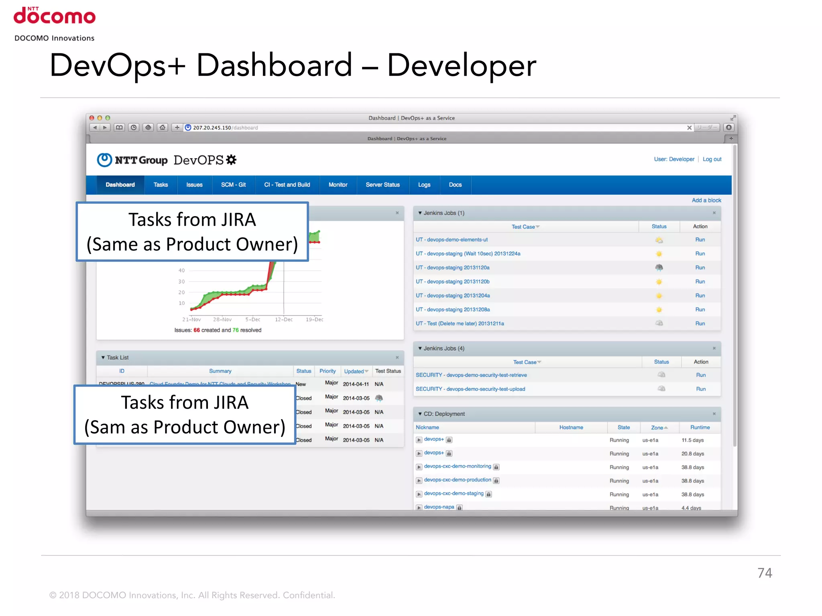Click the lock icon for devops+ running 11.5 days
The width and height of the screenshot is (822, 616).
click(x=449, y=440)
